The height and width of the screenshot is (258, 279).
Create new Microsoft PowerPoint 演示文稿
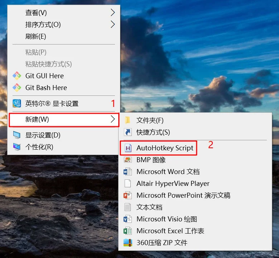195,195
